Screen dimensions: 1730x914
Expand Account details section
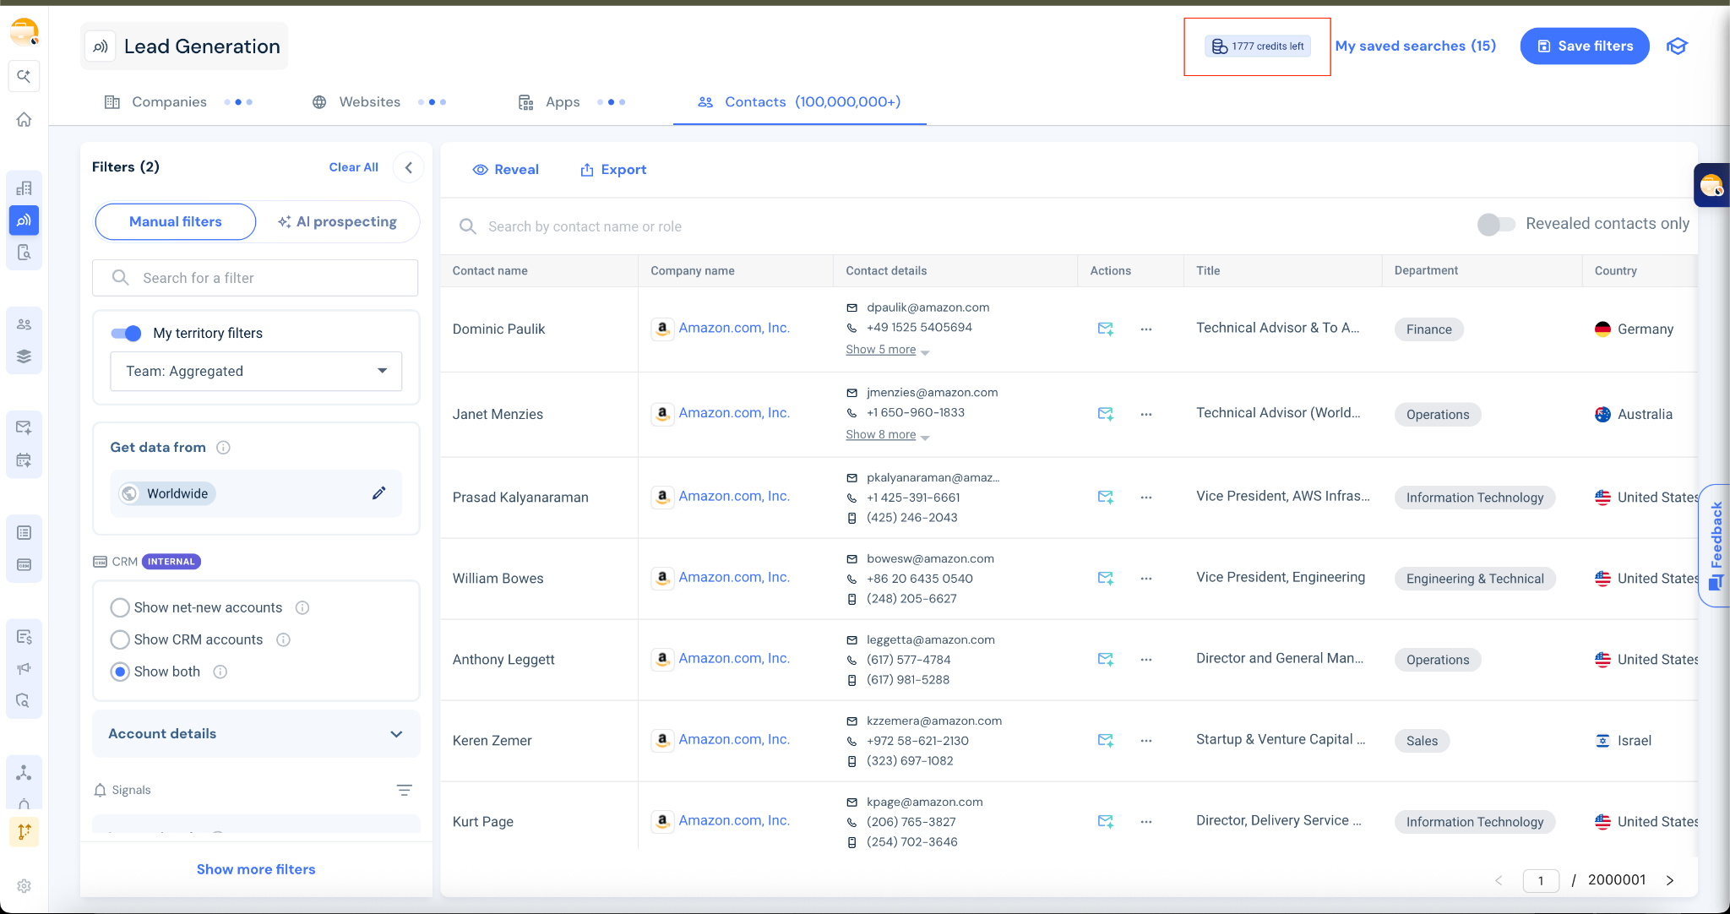click(256, 733)
